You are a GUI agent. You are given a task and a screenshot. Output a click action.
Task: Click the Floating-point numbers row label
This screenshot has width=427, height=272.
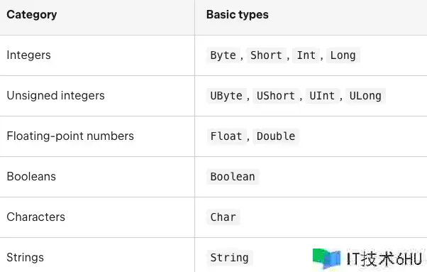click(x=70, y=136)
